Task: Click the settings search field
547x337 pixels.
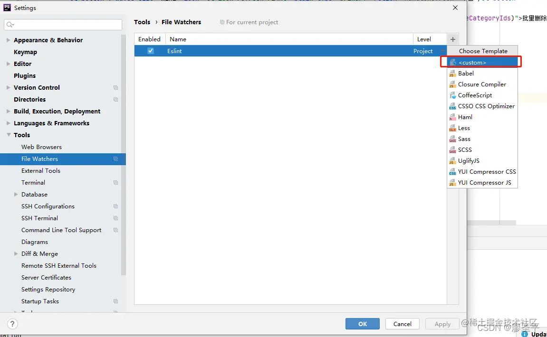Action: [x=63, y=24]
